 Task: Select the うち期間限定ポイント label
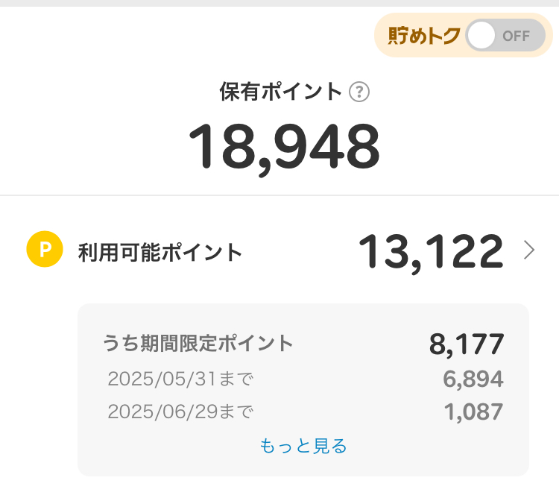[198, 343]
